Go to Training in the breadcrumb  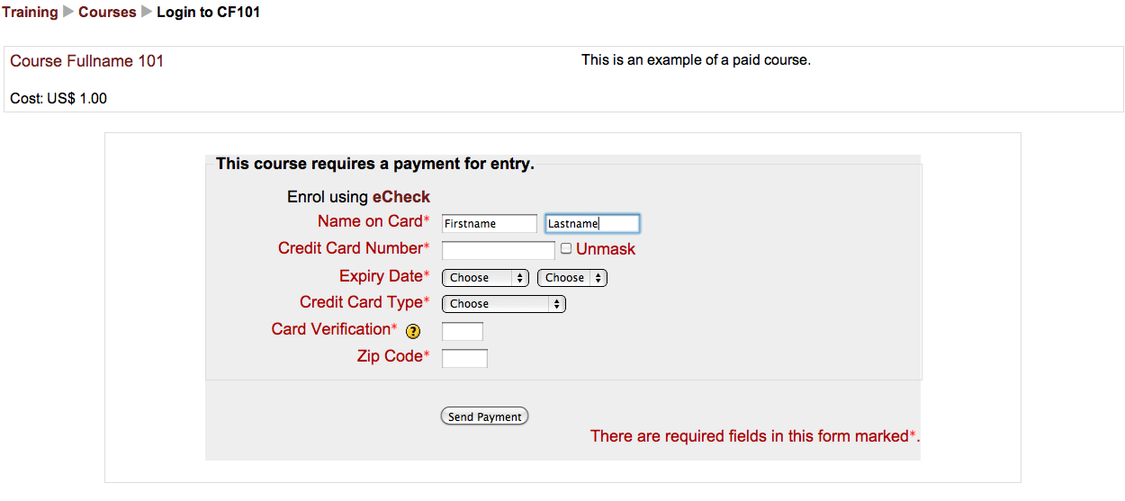coord(30,13)
